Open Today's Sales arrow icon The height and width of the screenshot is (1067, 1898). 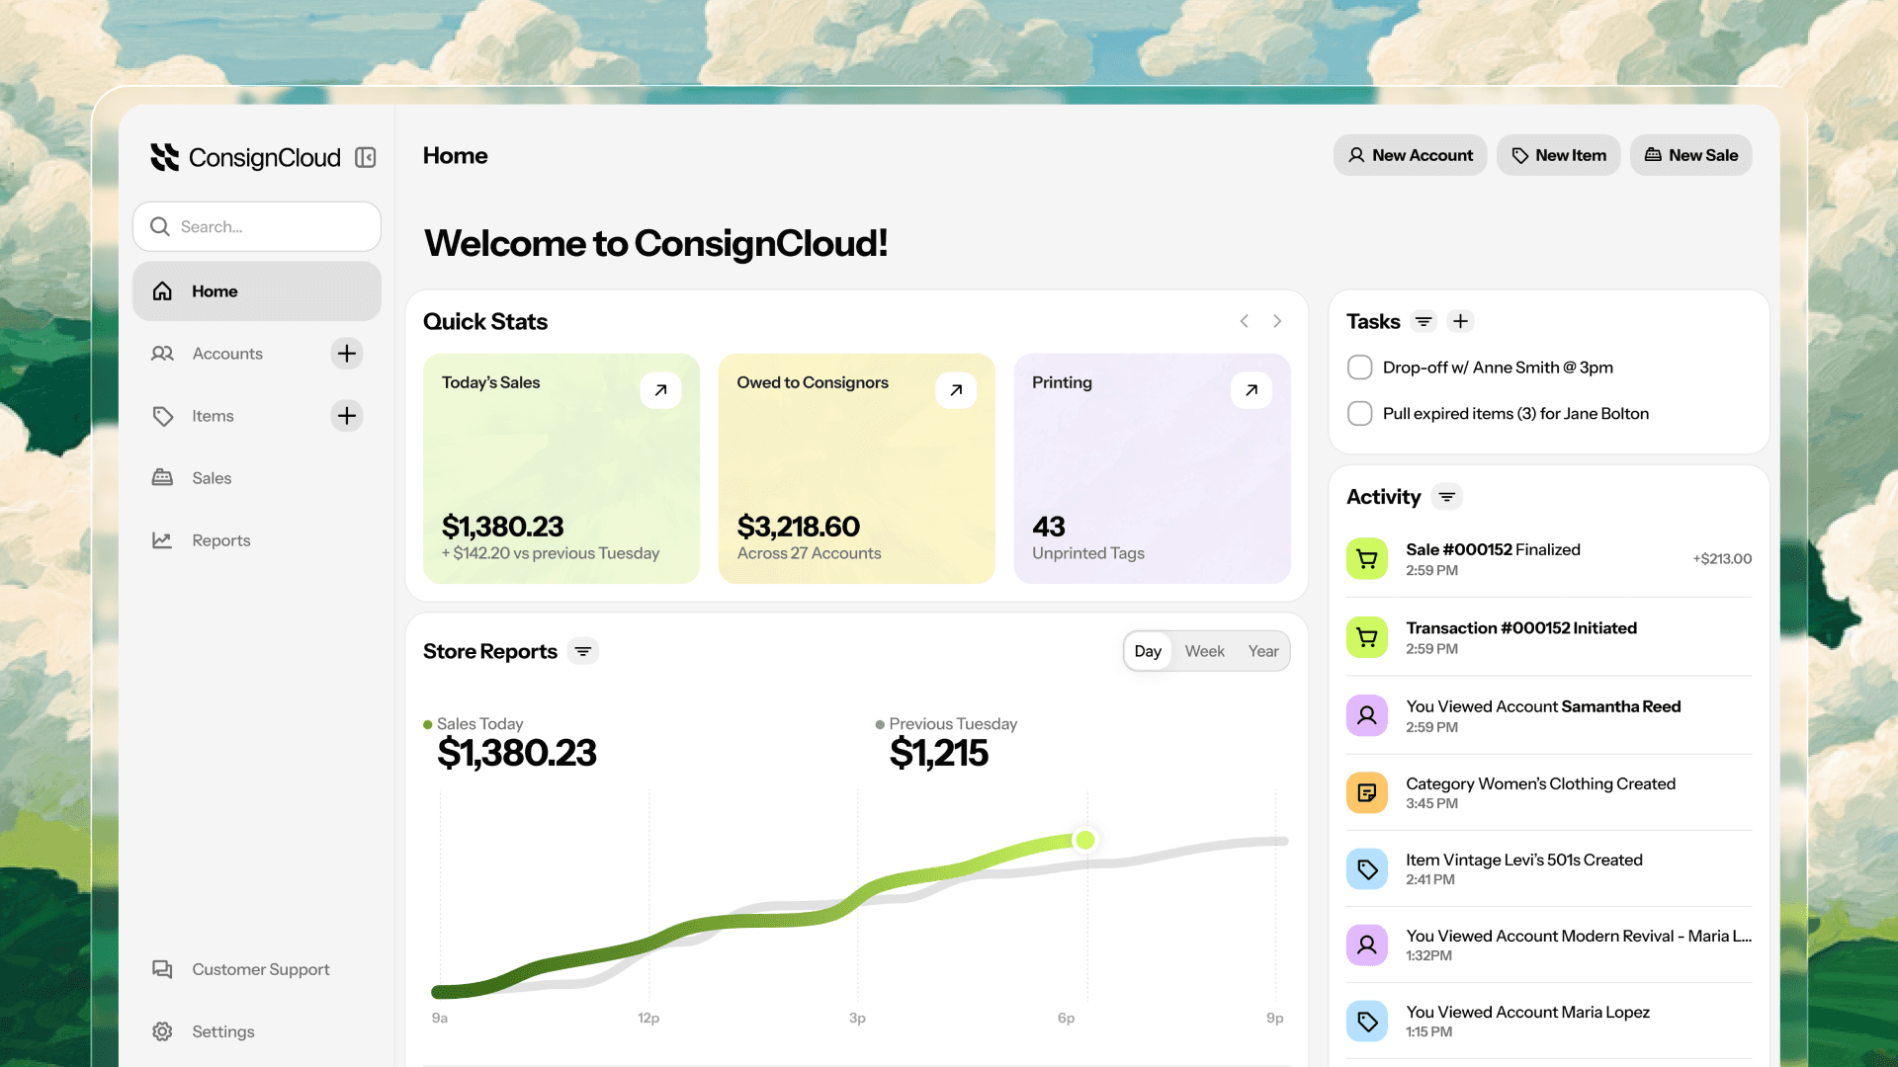(x=660, y=390)
